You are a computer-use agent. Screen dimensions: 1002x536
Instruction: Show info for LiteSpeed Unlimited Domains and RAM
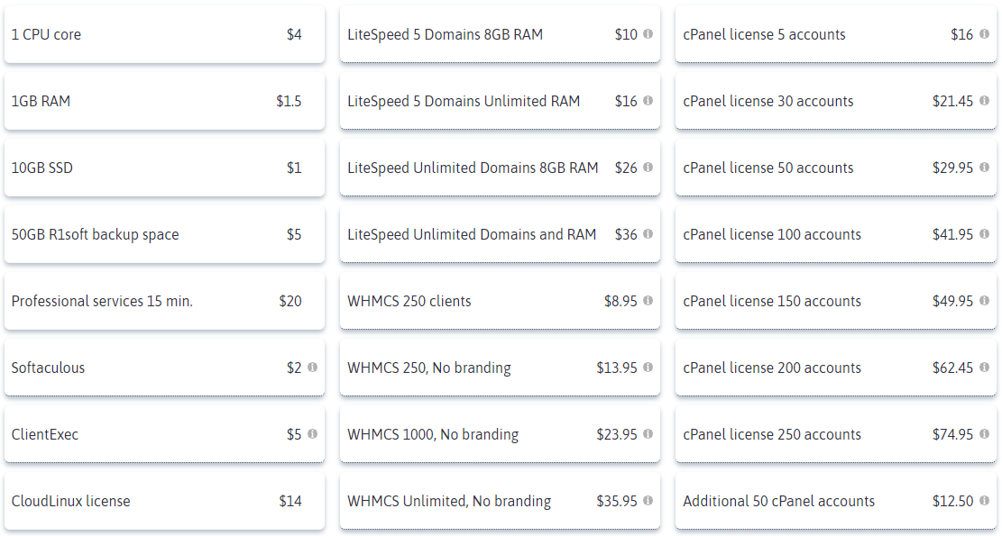click(648, 234)
